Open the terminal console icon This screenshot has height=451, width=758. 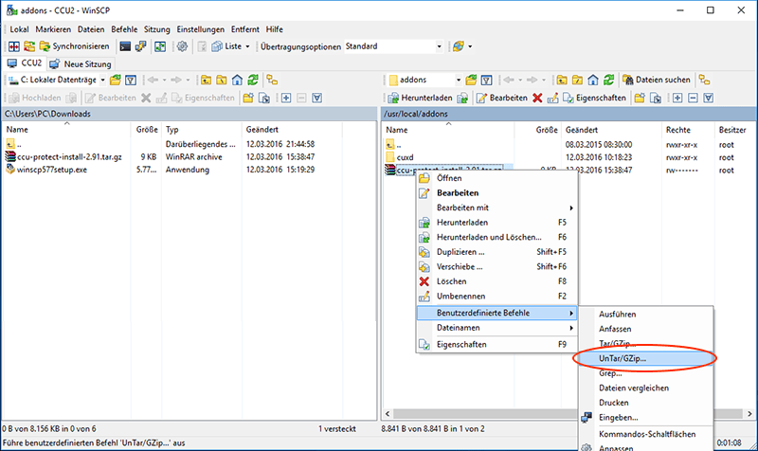tap(125, 46)
